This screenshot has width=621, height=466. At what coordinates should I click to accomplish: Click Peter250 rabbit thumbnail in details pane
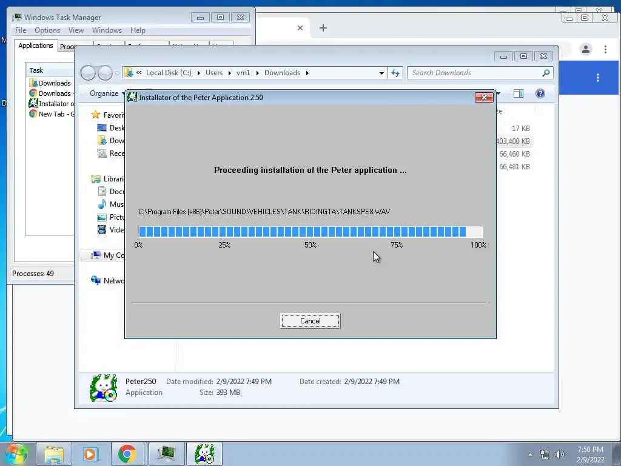(104, 388)
